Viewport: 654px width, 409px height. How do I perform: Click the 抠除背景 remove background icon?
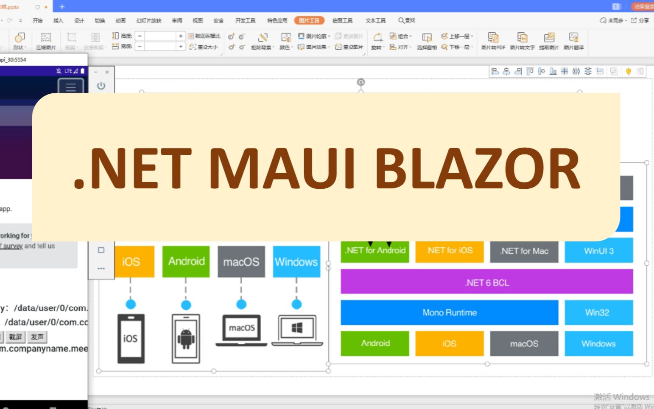click(x=263, y=37)
